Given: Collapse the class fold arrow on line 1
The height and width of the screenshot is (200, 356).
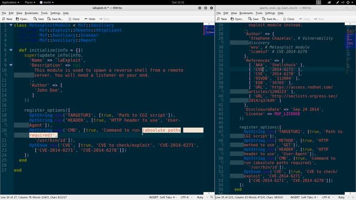Looking at the screenshot, I should pyautogui.click(x=11, y=25).
